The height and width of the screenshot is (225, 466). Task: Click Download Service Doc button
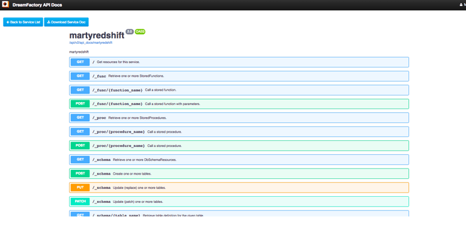tap(66, 22)
